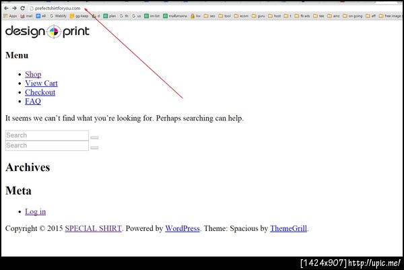Viewport: 404px width, 270px height.
Task: Click the Log in link under Meta
Action: 35,212
